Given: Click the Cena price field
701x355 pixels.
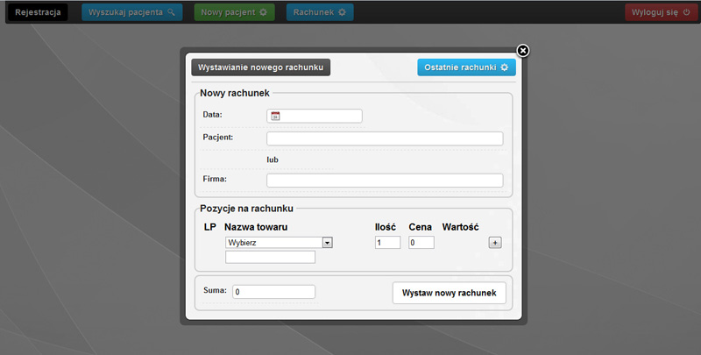Looking at the screenshot, I should point(421,243).
